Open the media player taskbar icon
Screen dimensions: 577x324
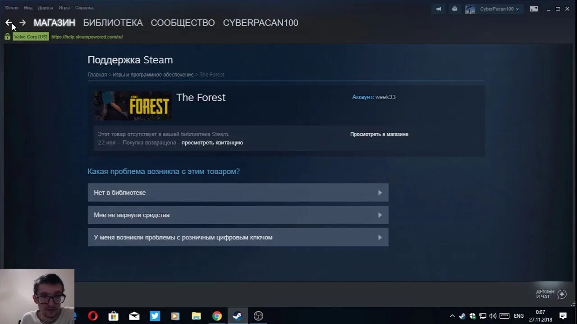(175, 316)
